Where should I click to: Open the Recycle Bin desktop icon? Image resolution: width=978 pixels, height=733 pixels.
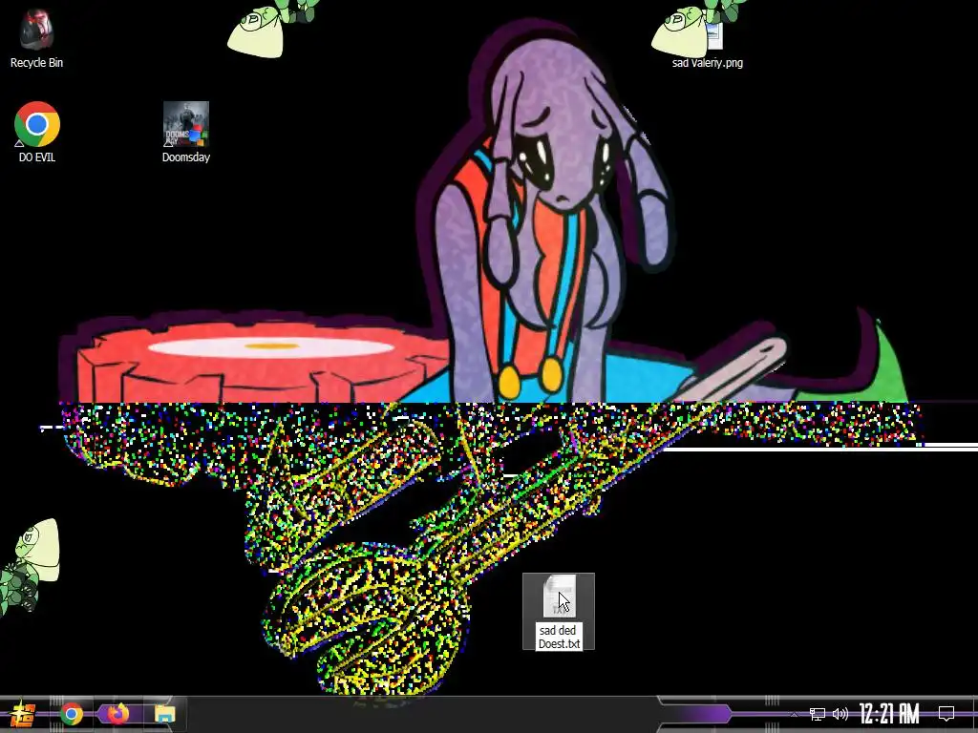[36, 30]
